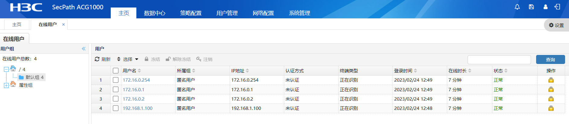
Task: Switch to the 主页 sub-tab
Action: (17, 25)
